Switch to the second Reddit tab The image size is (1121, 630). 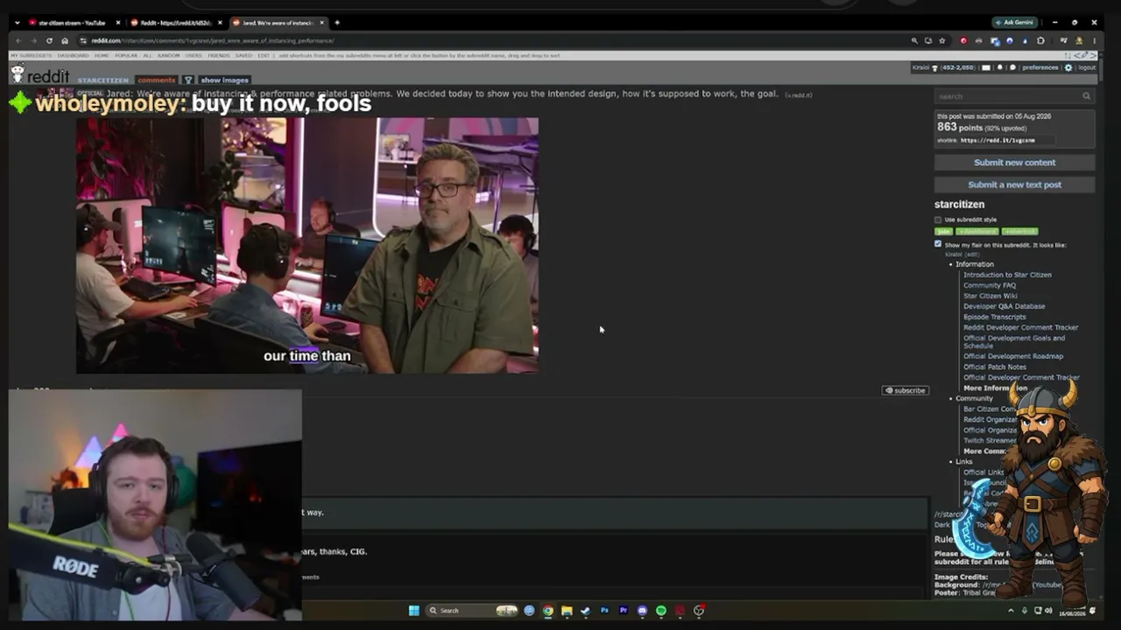[x=175, y=23]
